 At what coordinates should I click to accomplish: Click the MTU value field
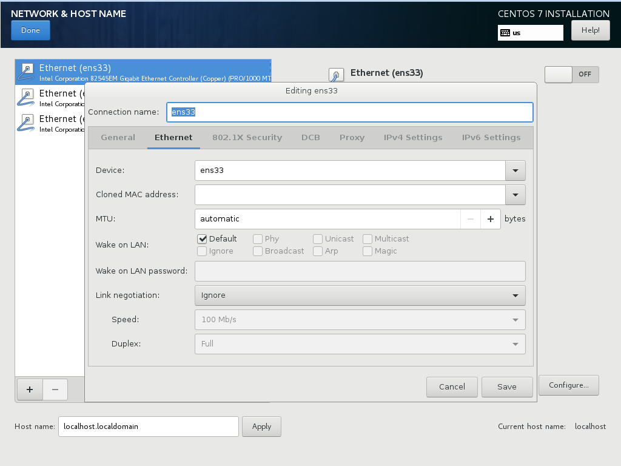pyautogui.click(x=327, y=219)
